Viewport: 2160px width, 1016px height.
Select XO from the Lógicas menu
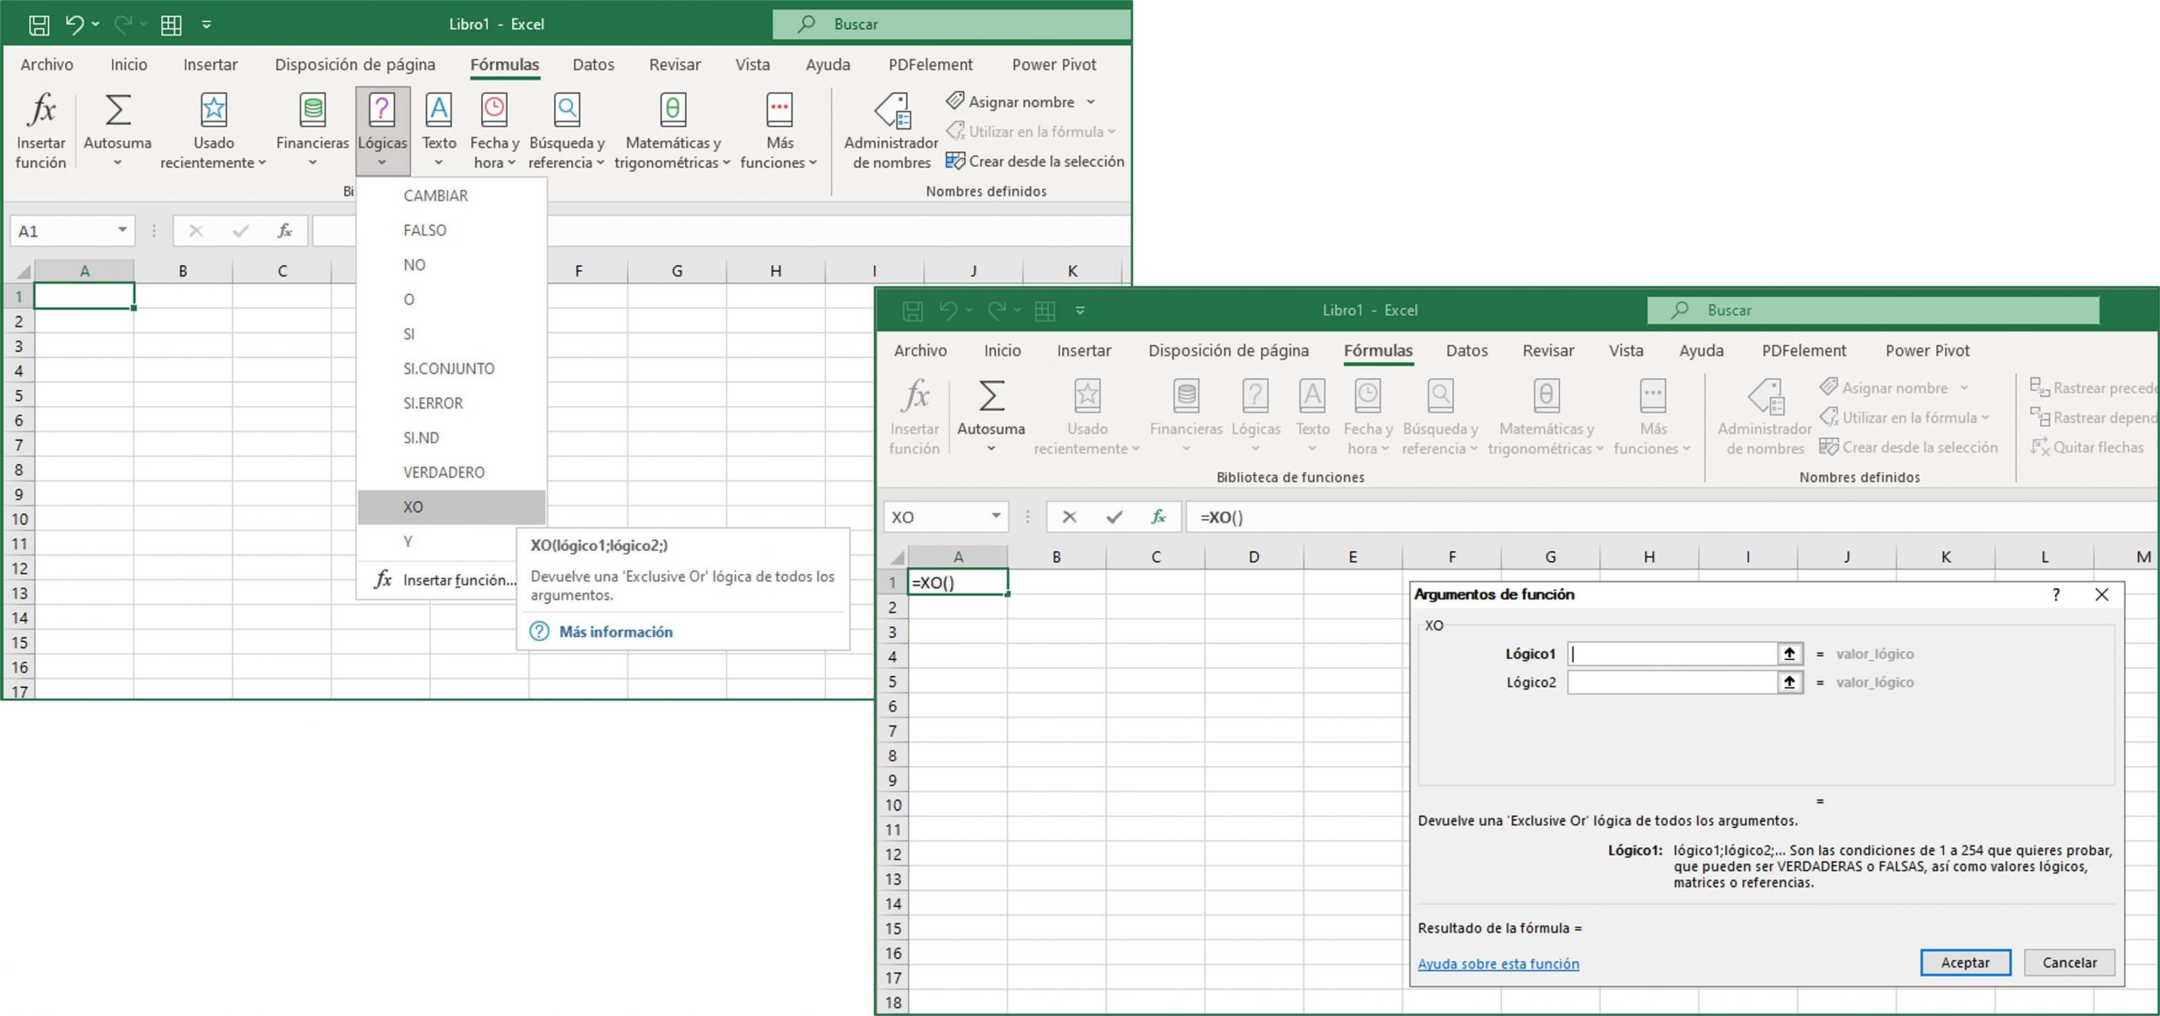[413, 506]
